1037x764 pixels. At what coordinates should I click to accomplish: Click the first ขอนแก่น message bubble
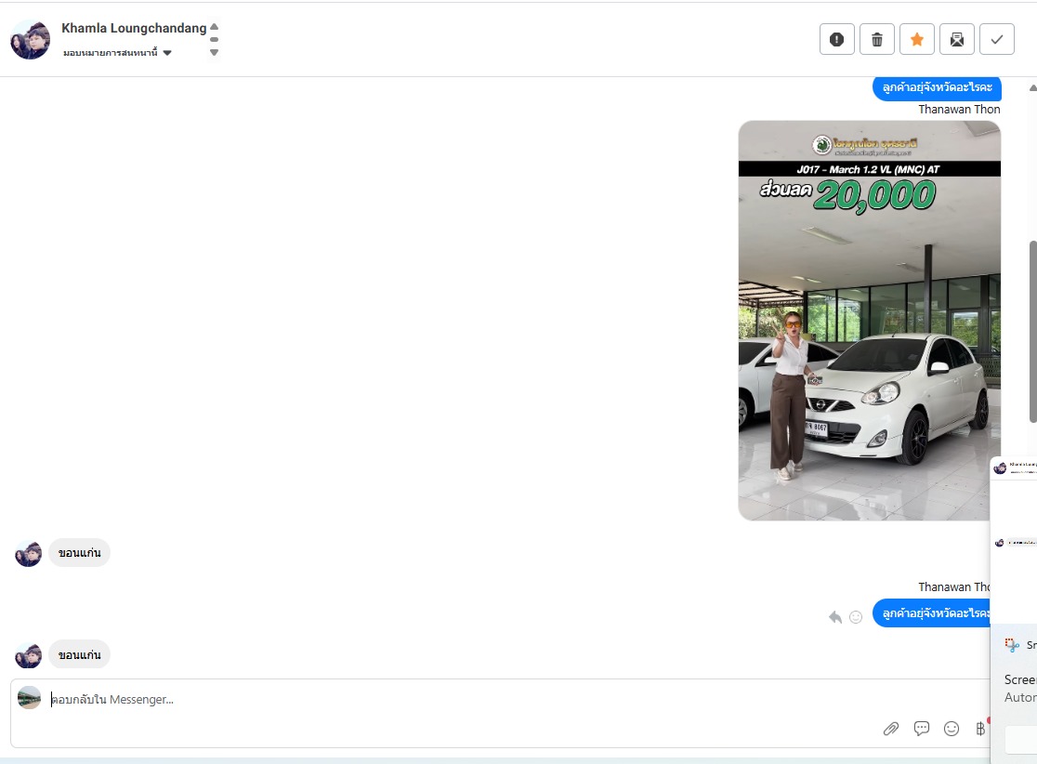79,553
